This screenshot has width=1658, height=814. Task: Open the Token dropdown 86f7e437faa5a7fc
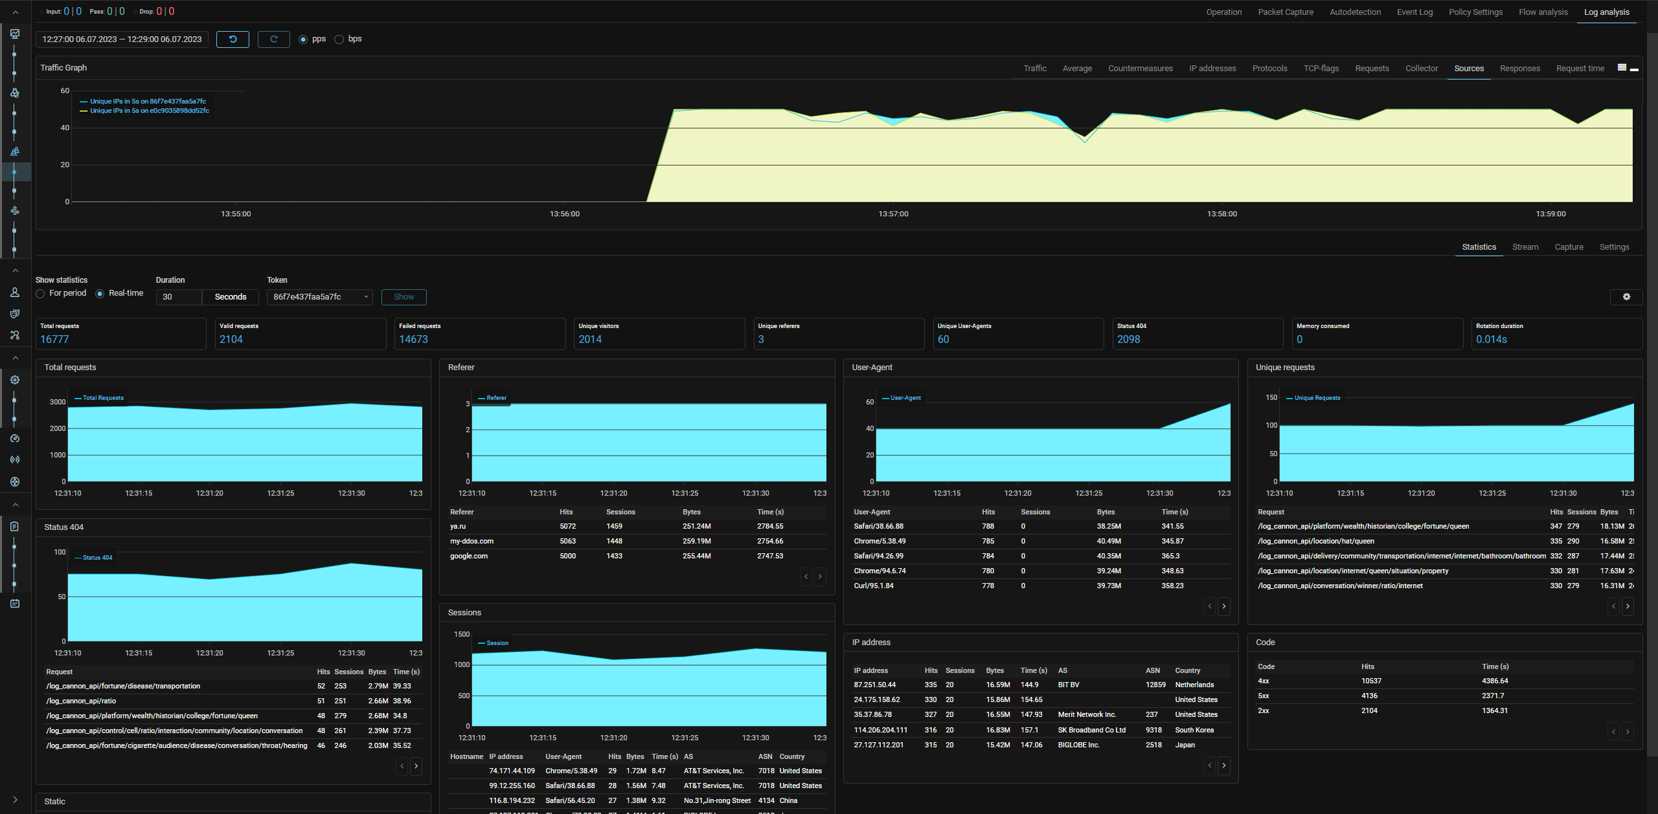click(319, 297)
